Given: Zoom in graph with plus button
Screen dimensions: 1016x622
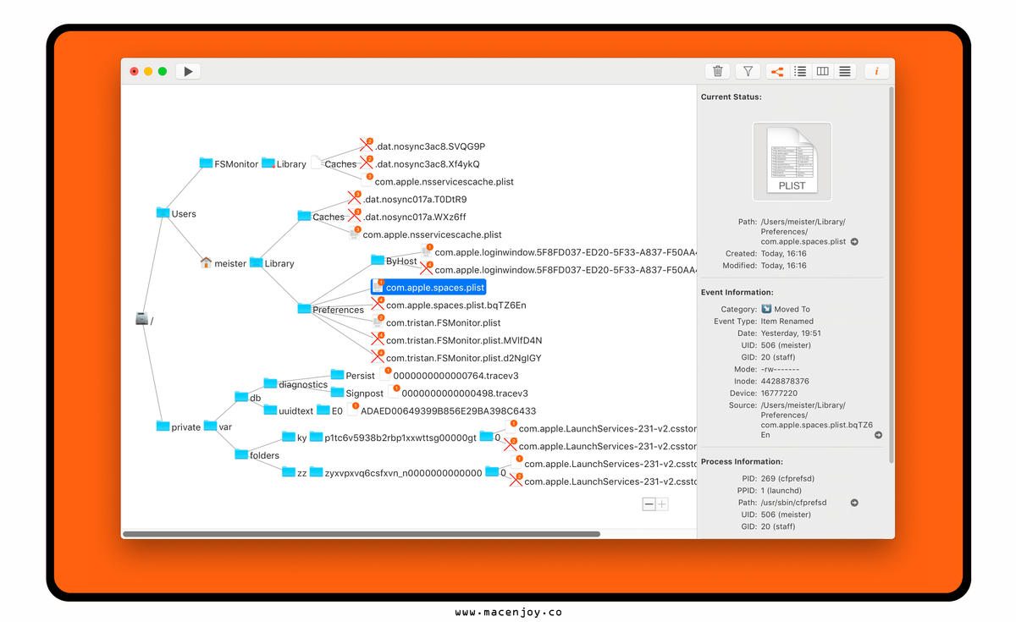Looking at the screenshot, I should pos(662,504).
